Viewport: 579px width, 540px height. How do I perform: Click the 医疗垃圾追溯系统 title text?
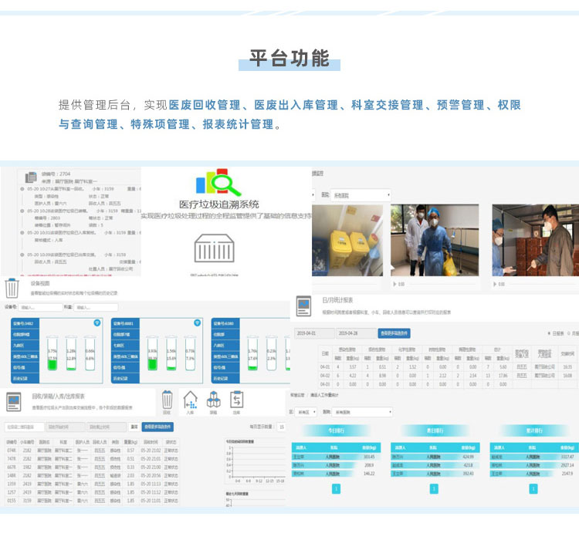[219, 204]
